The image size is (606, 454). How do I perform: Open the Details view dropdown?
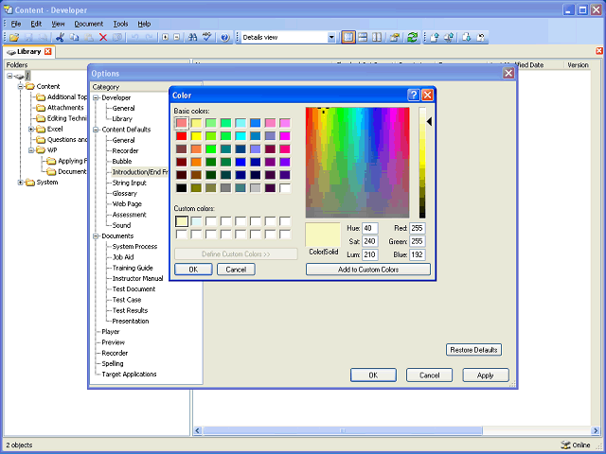pyautogui.click(x=331, y=38)
